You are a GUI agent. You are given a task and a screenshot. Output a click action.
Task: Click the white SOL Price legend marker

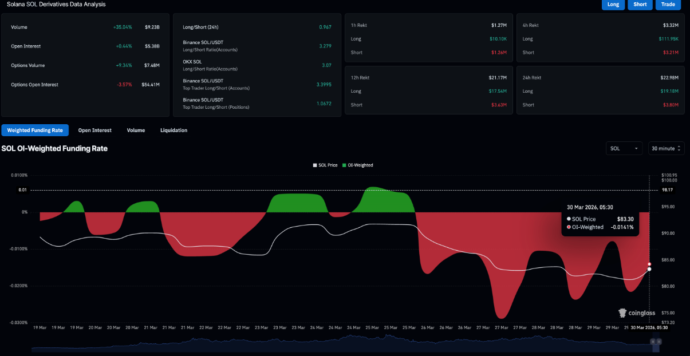[315, 165]
